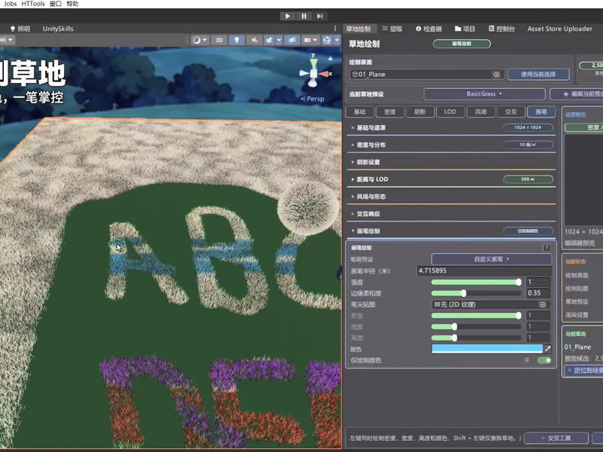This screenshot has height=452, width=603.
Task: Click the 编辑当前预设 button
Action: pos(577,93)
